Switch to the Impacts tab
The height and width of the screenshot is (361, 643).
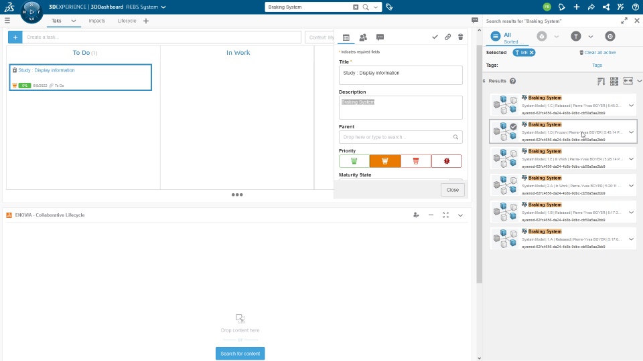point(96,21)
